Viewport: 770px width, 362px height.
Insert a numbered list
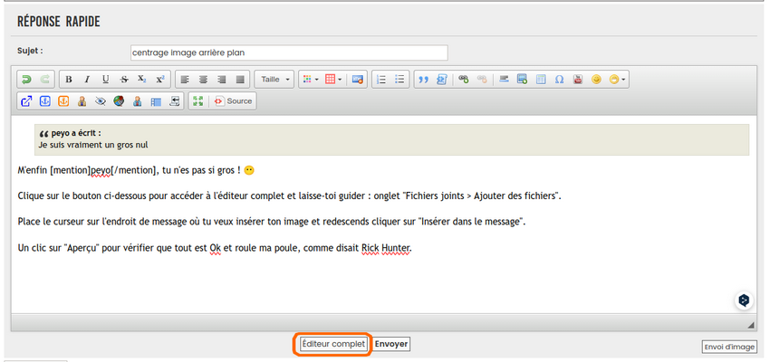coord(381,80)
